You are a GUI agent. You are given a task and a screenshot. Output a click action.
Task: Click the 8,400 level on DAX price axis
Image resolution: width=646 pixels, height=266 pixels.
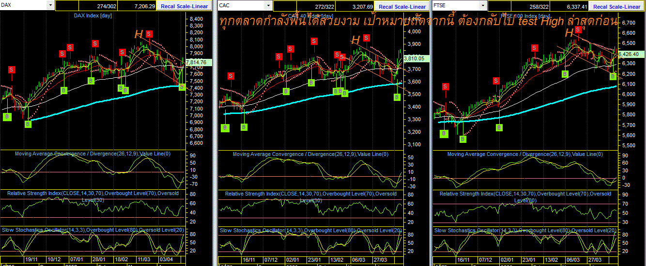(196, 19)
